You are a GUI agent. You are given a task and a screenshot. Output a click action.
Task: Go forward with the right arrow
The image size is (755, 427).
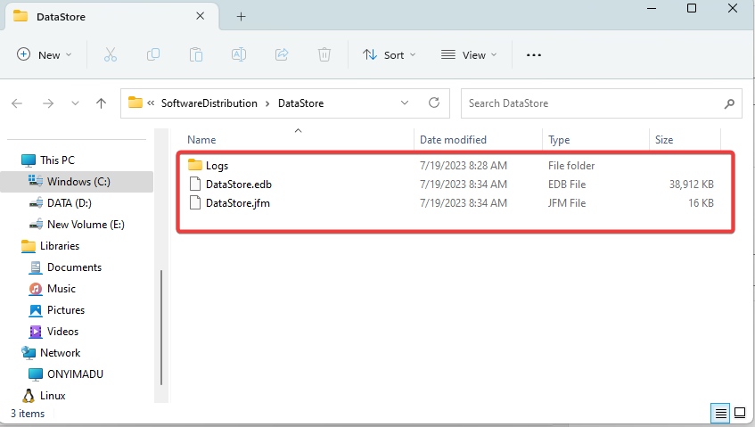point(47,103)
